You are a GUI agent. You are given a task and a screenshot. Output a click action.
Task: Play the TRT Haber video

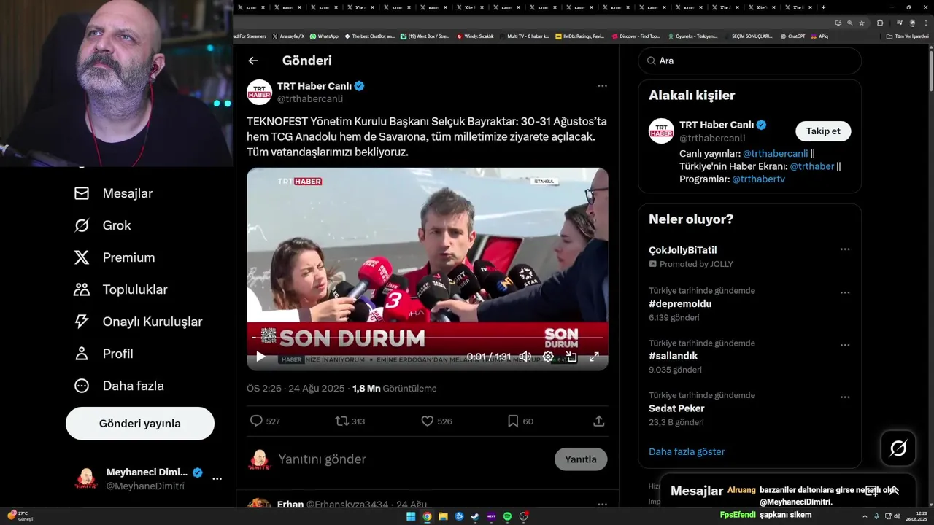pos(260,357)
